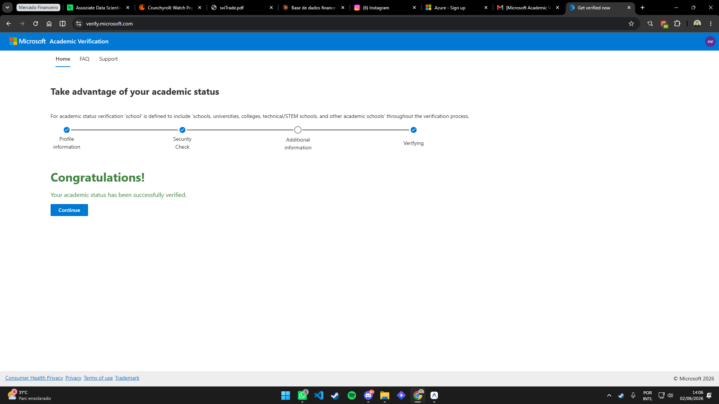Launch Visual Studio Code from the taskbar
This screenshot has width=719, height=404.
click(319, 395)
